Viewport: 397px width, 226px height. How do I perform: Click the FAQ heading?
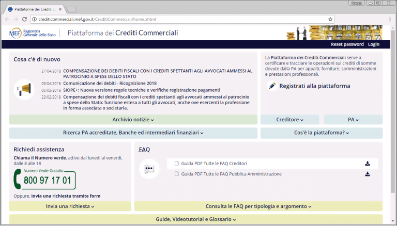coord(144,150)
